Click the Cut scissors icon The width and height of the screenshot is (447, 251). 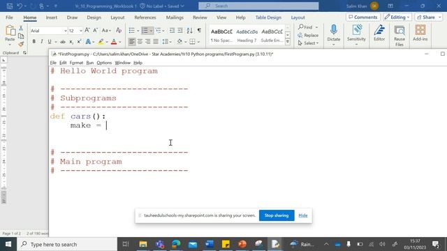pos(21,28)
